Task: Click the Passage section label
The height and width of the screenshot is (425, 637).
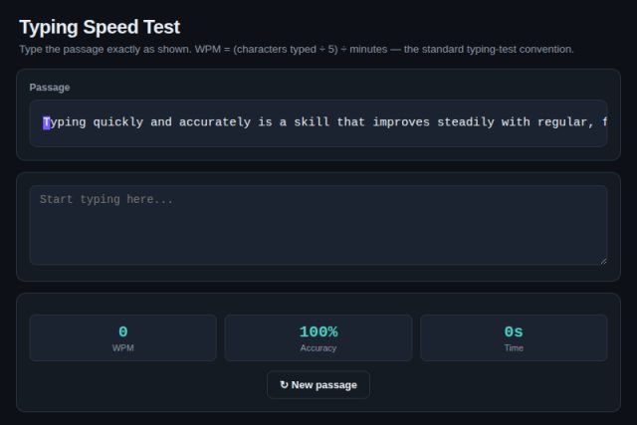Action: (x=50, y=88)
